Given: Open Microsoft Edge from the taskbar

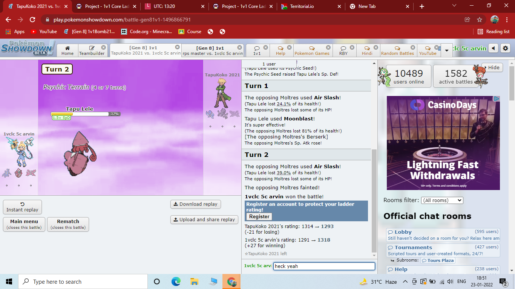Looking at the screenshot, I should [176, 281].
